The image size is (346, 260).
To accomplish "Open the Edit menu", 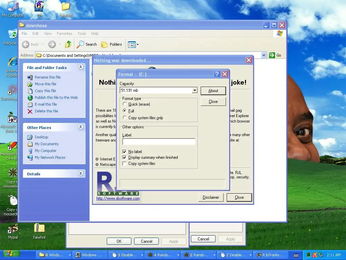I will point(35,34).
